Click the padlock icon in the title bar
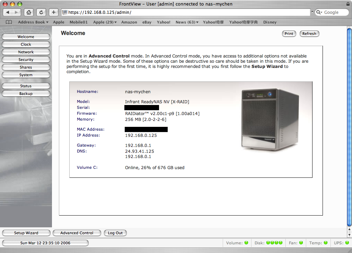This screenshot has height=253, width=352. tap(348, 4)
